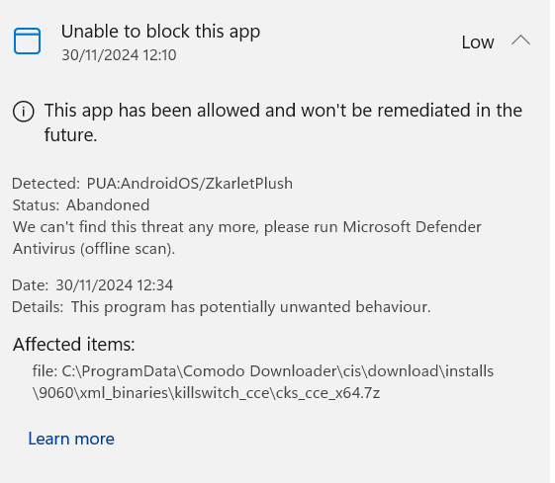Open the Learn more link
This screenshot has width=555, height=483.
[71, 439]
